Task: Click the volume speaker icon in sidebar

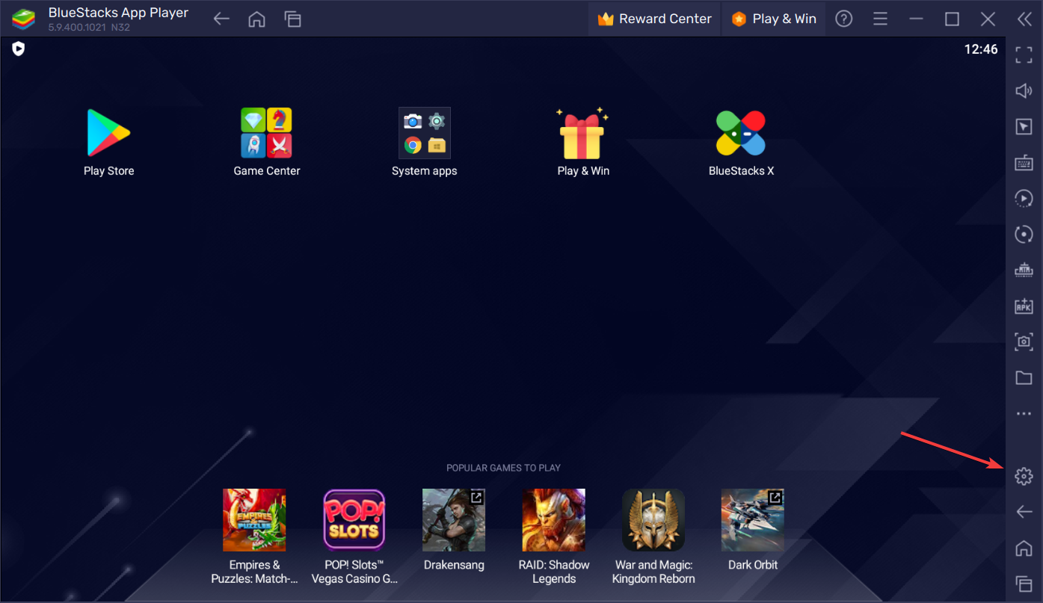Action: click(x=1024, y=91)
